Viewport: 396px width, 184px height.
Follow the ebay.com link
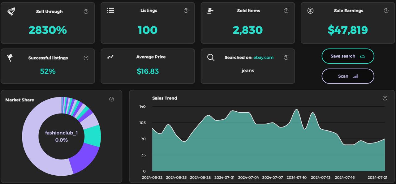263,58
